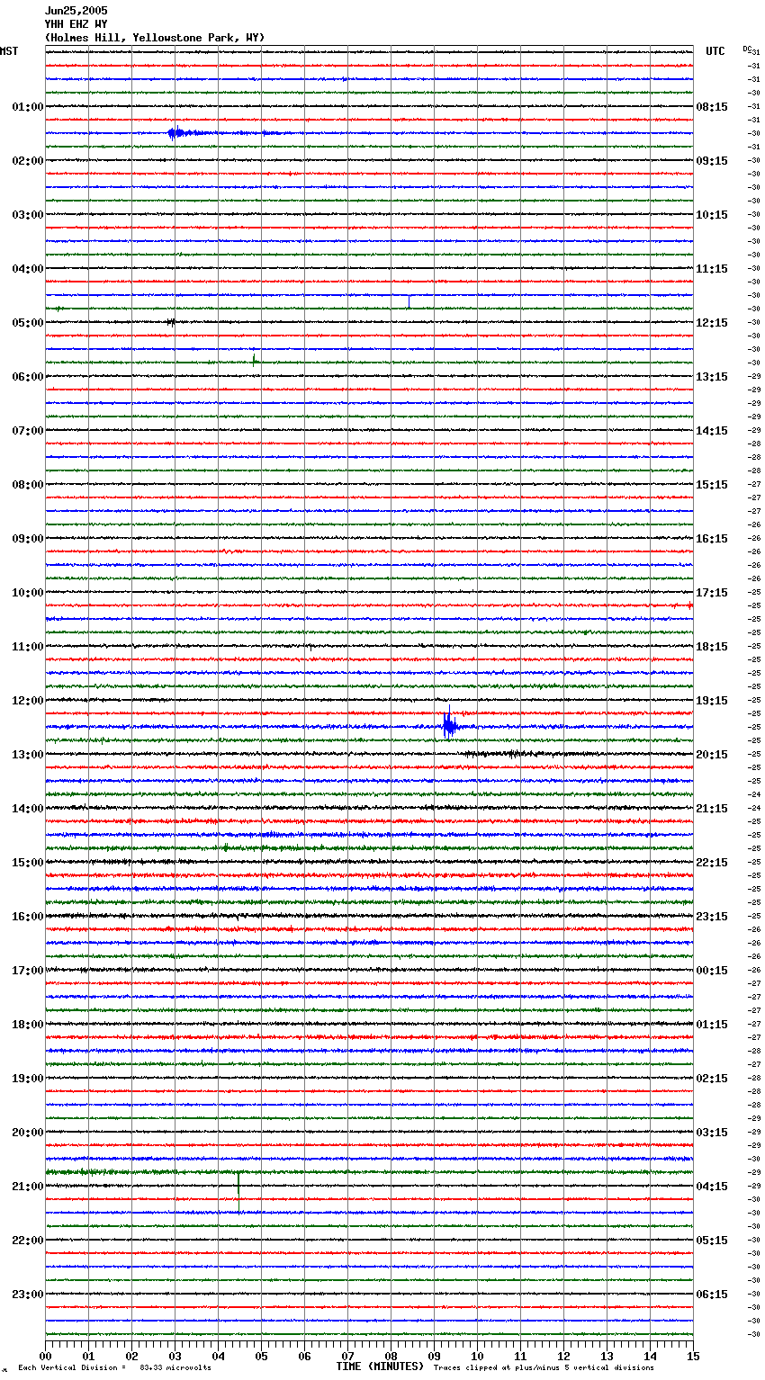Click the 14:15 UTC time label

coord(712,431)
